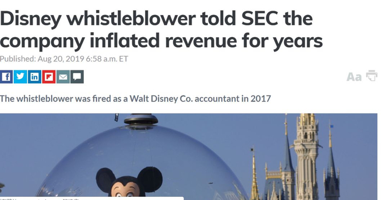The width and height of the screenshot is (389, 200).
Task: Share article on LinkedIn
Action: point(34,77)
